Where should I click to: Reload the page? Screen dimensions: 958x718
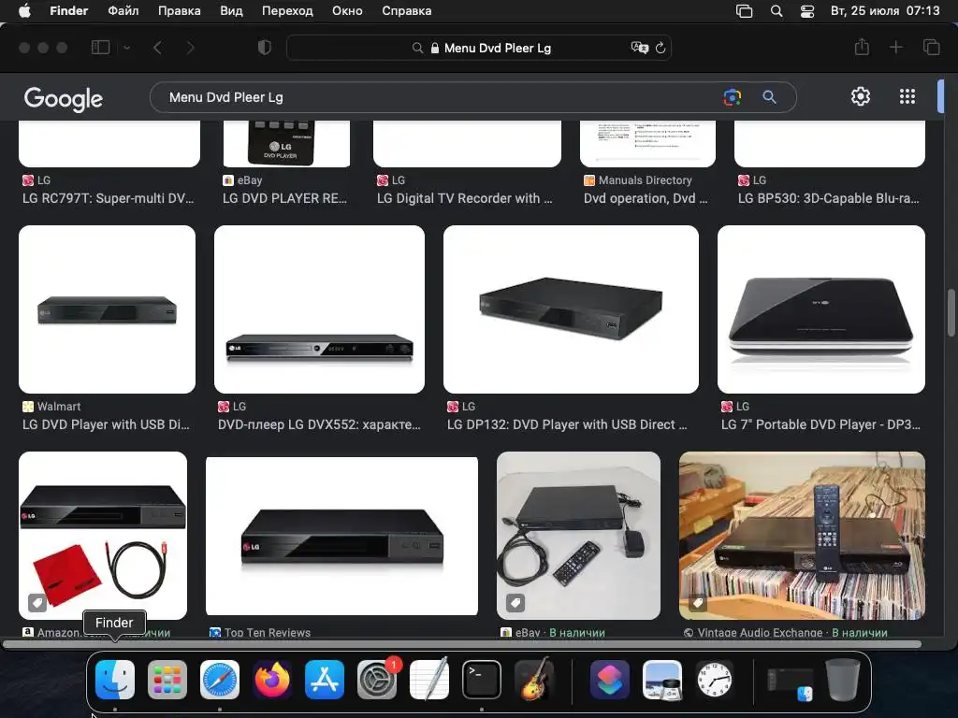coord(660,48)
